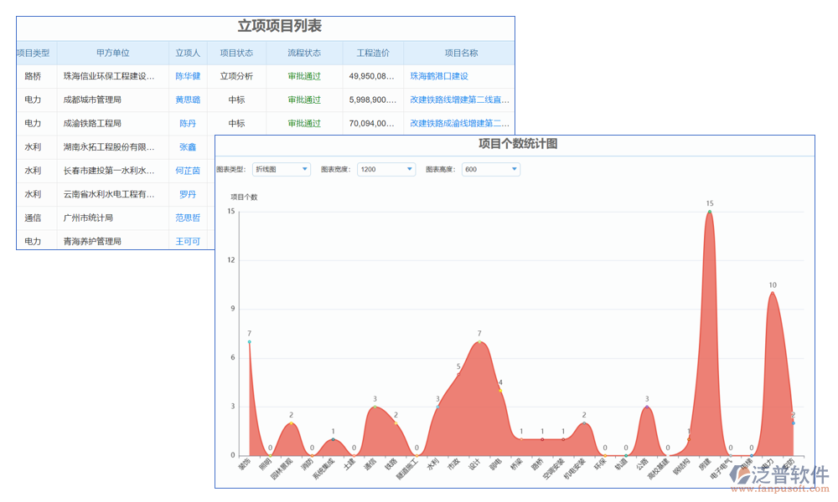
Task: Open the 图表类型 dropdown showing 折线图
Action: pyautogui.click(x=282, y=170)
